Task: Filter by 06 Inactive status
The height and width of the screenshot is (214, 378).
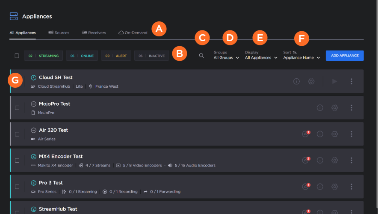Action: 152,56
